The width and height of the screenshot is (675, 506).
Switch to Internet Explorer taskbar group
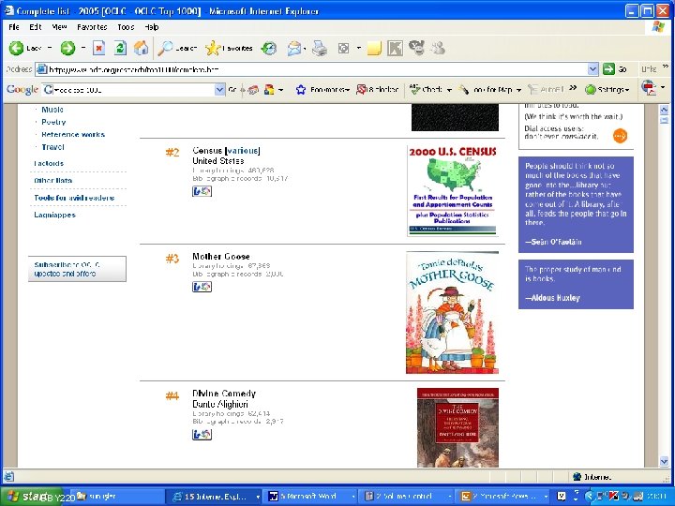coord(214,496)
